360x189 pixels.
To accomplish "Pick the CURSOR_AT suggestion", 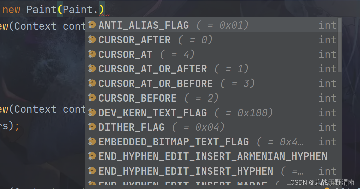I will pyautogui.click(x=211, y=54).
